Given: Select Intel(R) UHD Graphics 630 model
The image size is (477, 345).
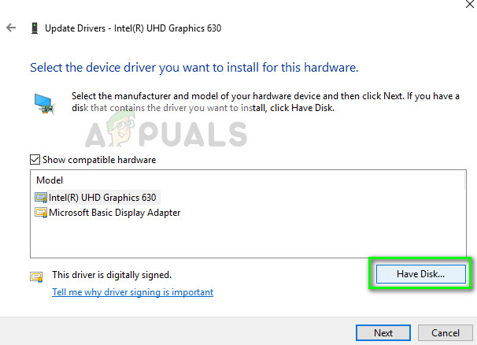Looking at the screenshot, I should tap(102, 198).
